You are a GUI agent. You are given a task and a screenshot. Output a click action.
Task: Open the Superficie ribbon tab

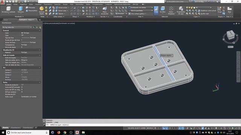tap(23, 4)
